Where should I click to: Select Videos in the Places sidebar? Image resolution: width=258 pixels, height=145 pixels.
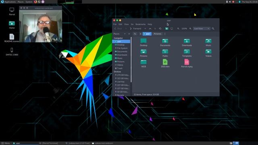pyautogui.click(x=121, y=65)
